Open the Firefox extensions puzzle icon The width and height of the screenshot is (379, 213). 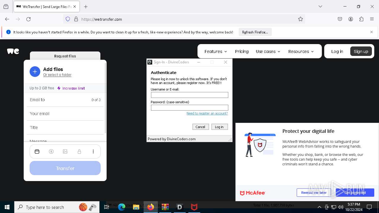361,19
